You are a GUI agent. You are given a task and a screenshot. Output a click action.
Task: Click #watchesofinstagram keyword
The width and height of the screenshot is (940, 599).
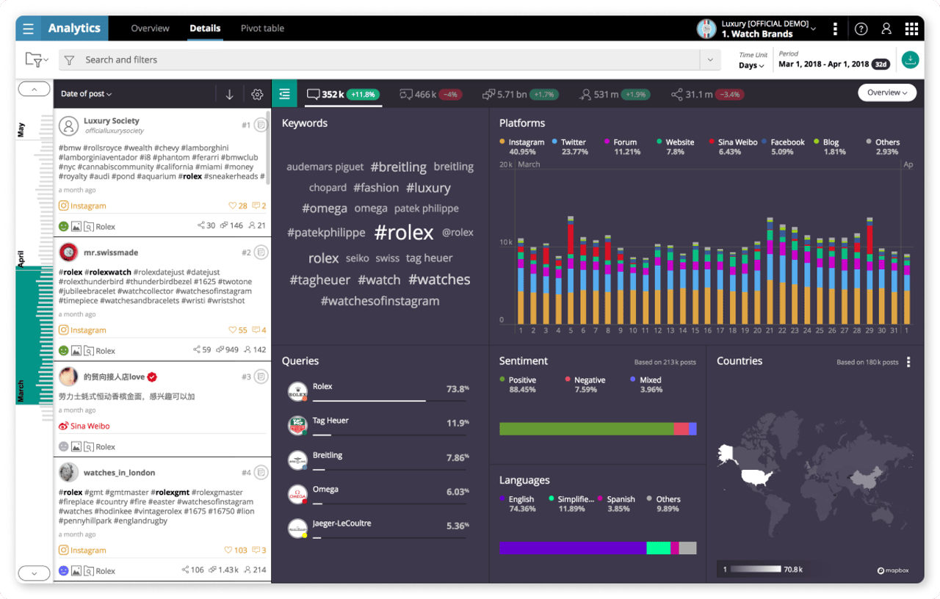(380, 301)
